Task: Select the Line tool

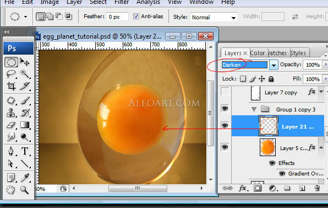Action: click(x=25, y=163)
